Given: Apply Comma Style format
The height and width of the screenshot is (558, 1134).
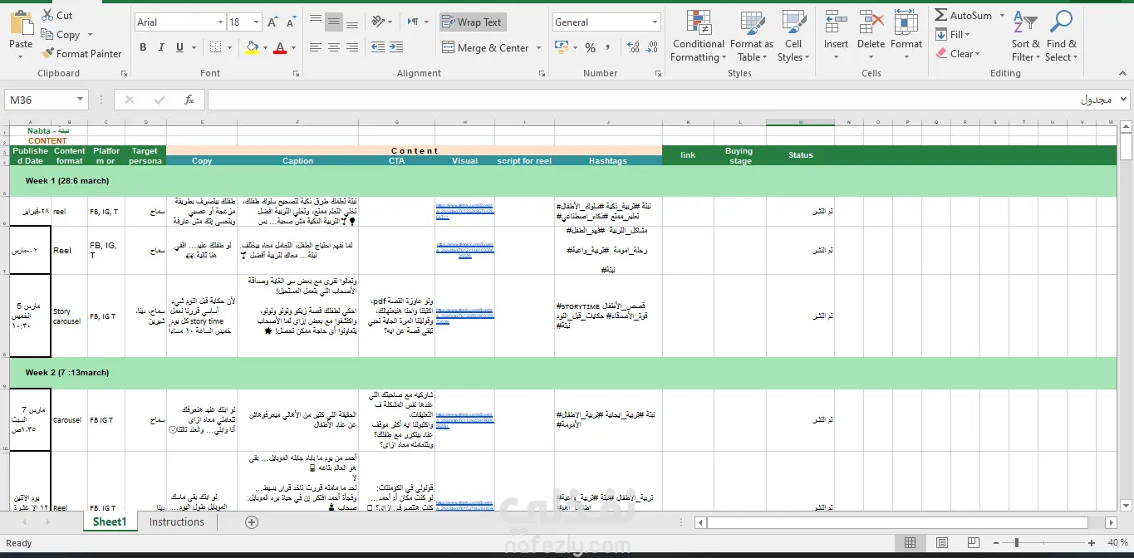Looking at the screenshot, I should (609, 48).
